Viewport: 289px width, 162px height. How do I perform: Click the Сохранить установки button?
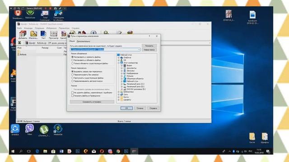click(x=92, y=102)
